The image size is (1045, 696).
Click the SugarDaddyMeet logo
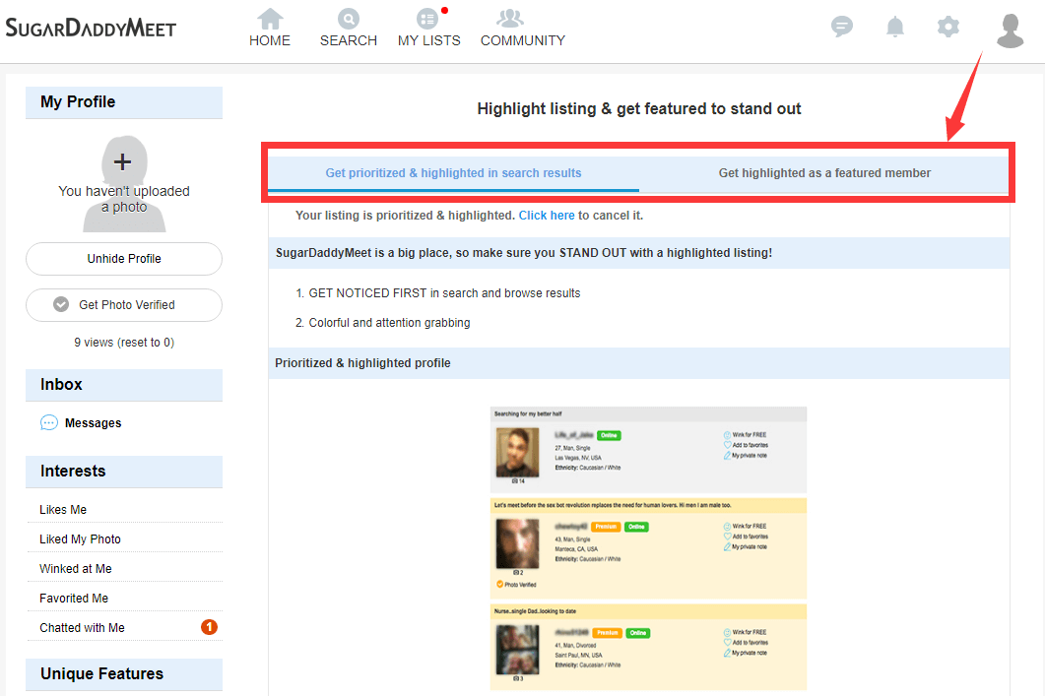(x=91, y=28)
